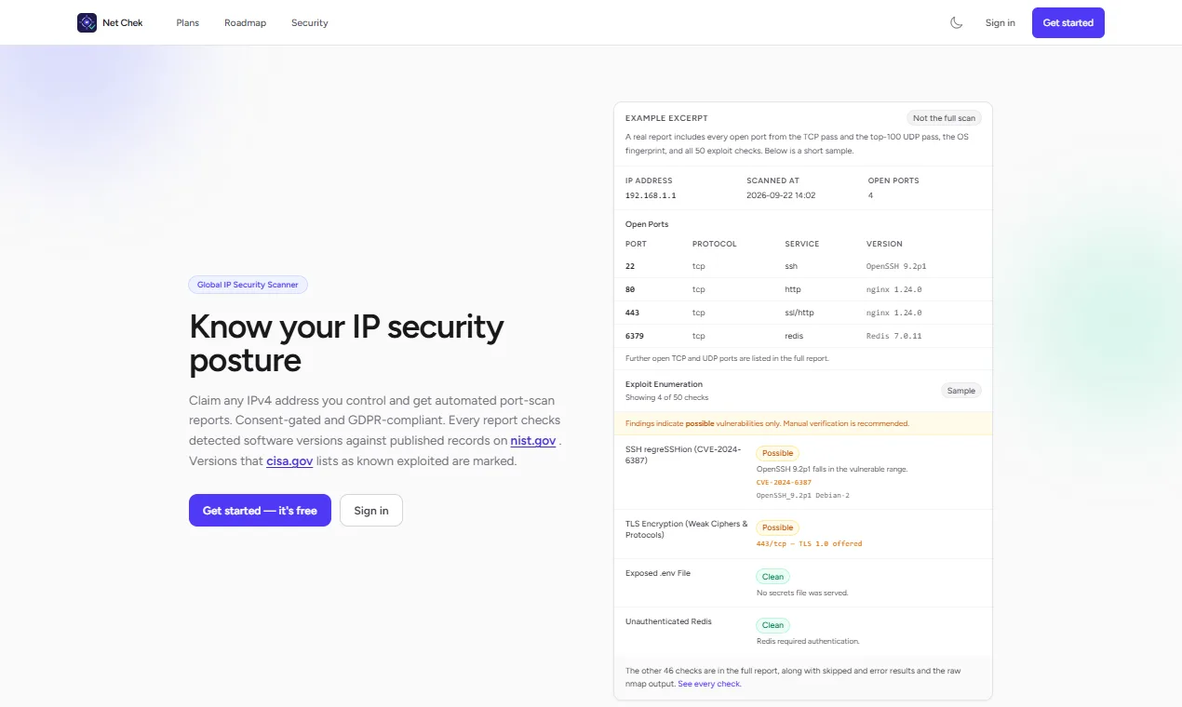The image size is (1182, 707).
Task: Click the EXAMPLE EXCERPT title
Action: coord(666,118)
